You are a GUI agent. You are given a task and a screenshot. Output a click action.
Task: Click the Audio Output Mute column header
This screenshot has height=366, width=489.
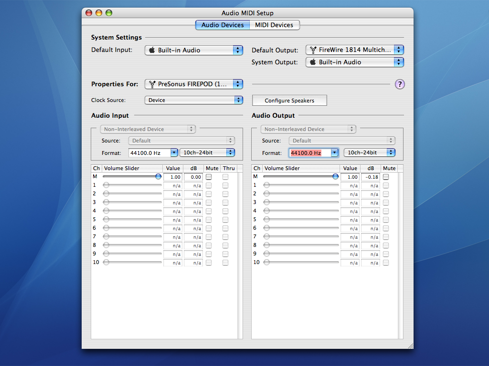[x=389, y=168]
